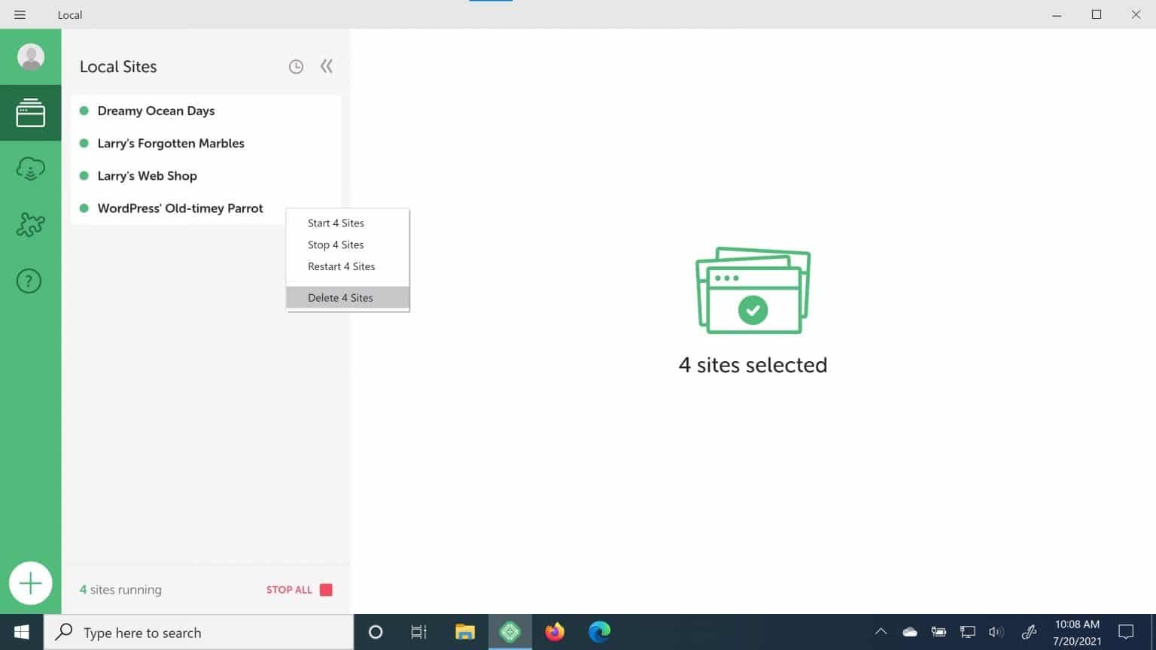This screenshot has height=650, width=1156.
Task: Open the Connect cloud icon in sidebar
Action: click(31, 169)
